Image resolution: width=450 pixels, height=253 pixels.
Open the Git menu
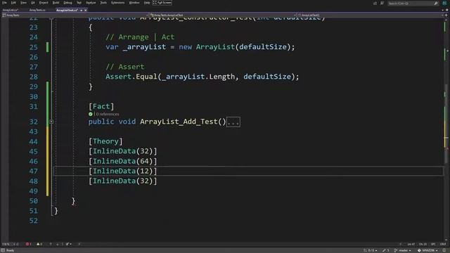[x=33, y=3]
